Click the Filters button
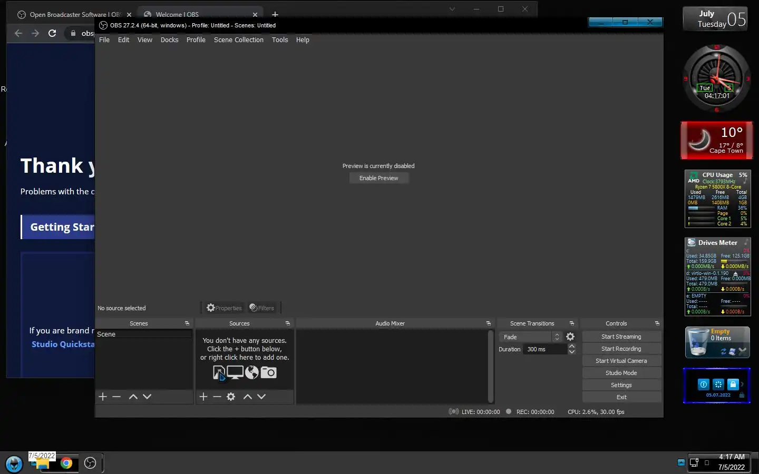This screenshot has height=474, width=759. (262, 308)
